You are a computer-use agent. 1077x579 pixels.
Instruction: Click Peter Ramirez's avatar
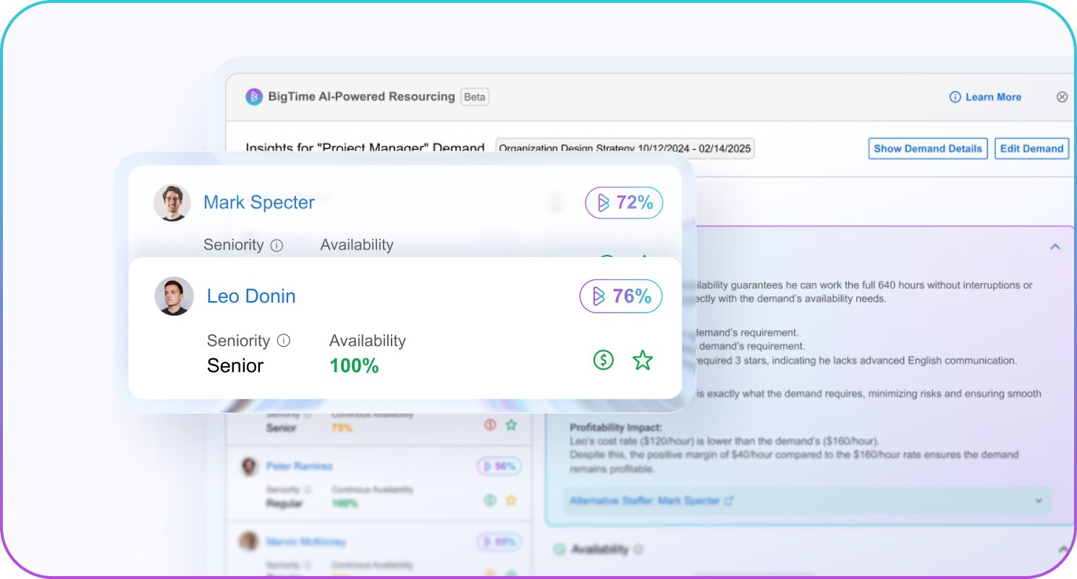pyautogui.click(x=249, y=466)
